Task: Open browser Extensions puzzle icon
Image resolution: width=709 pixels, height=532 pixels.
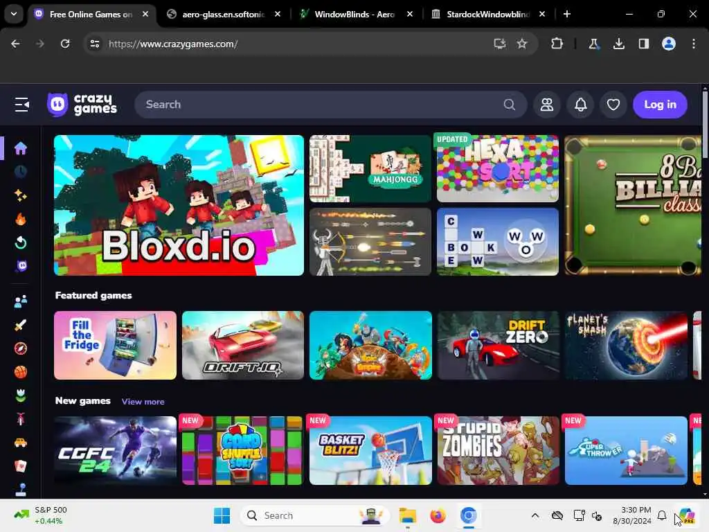Action: pyautogui.click(x=557, y=44)
